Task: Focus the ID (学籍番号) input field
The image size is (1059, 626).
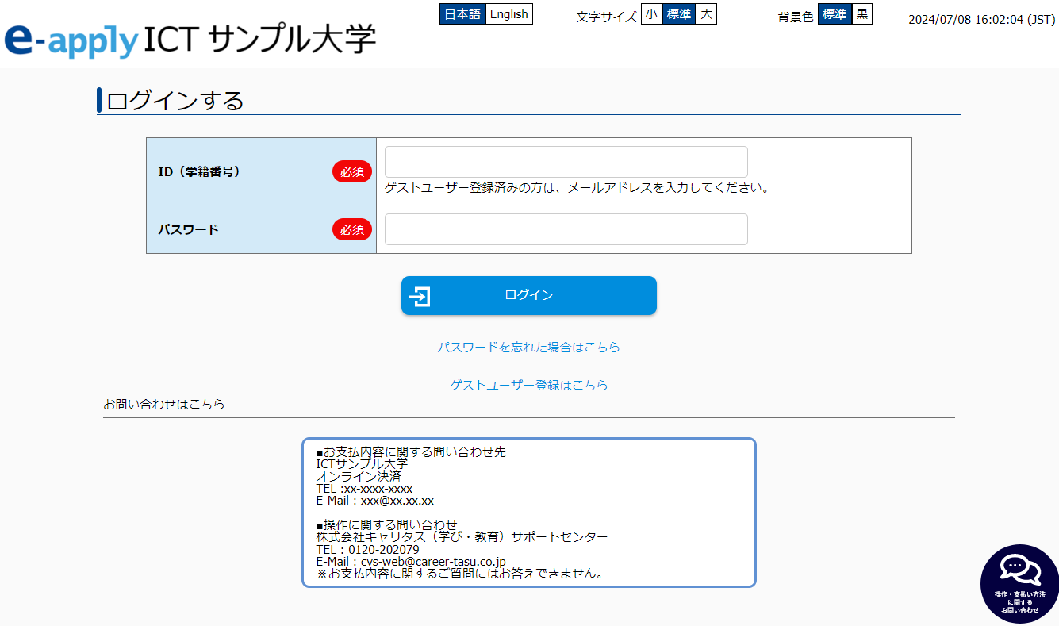Action: click(x=566, y=162)
